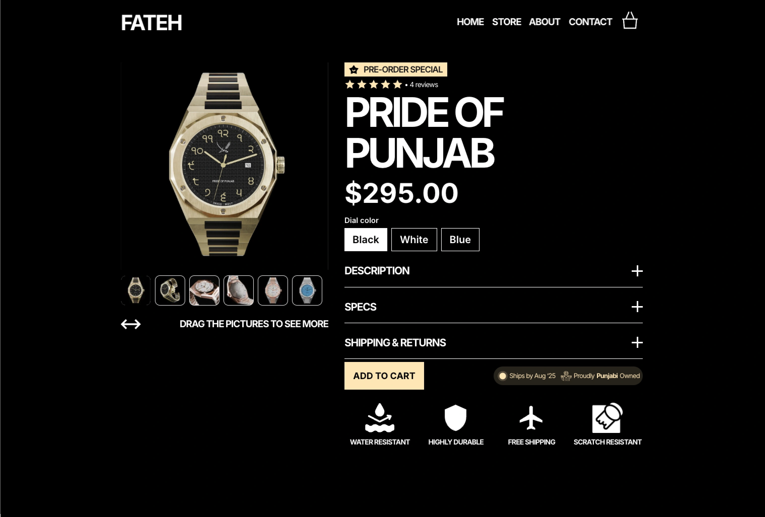Click the water resistant droplet icon
The width and height of the screenshot is (765, 517).
pyautogui.click(x=379, y=417)
